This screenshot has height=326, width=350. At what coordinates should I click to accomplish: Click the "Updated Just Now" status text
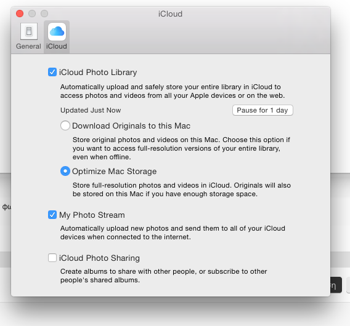click(91, 110)
